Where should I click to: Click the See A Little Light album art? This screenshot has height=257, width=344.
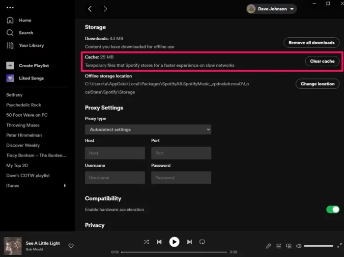click(x=13, y=246)
